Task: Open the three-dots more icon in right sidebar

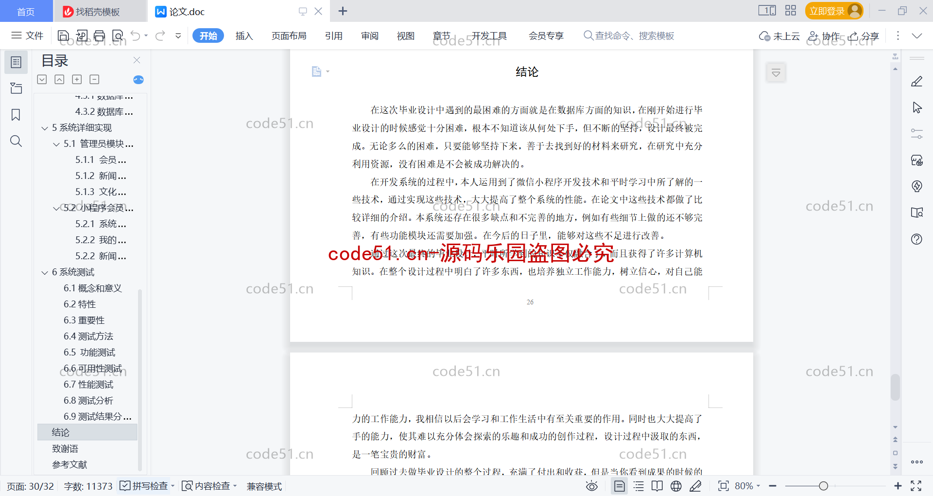Action: [x=917, y=462]
